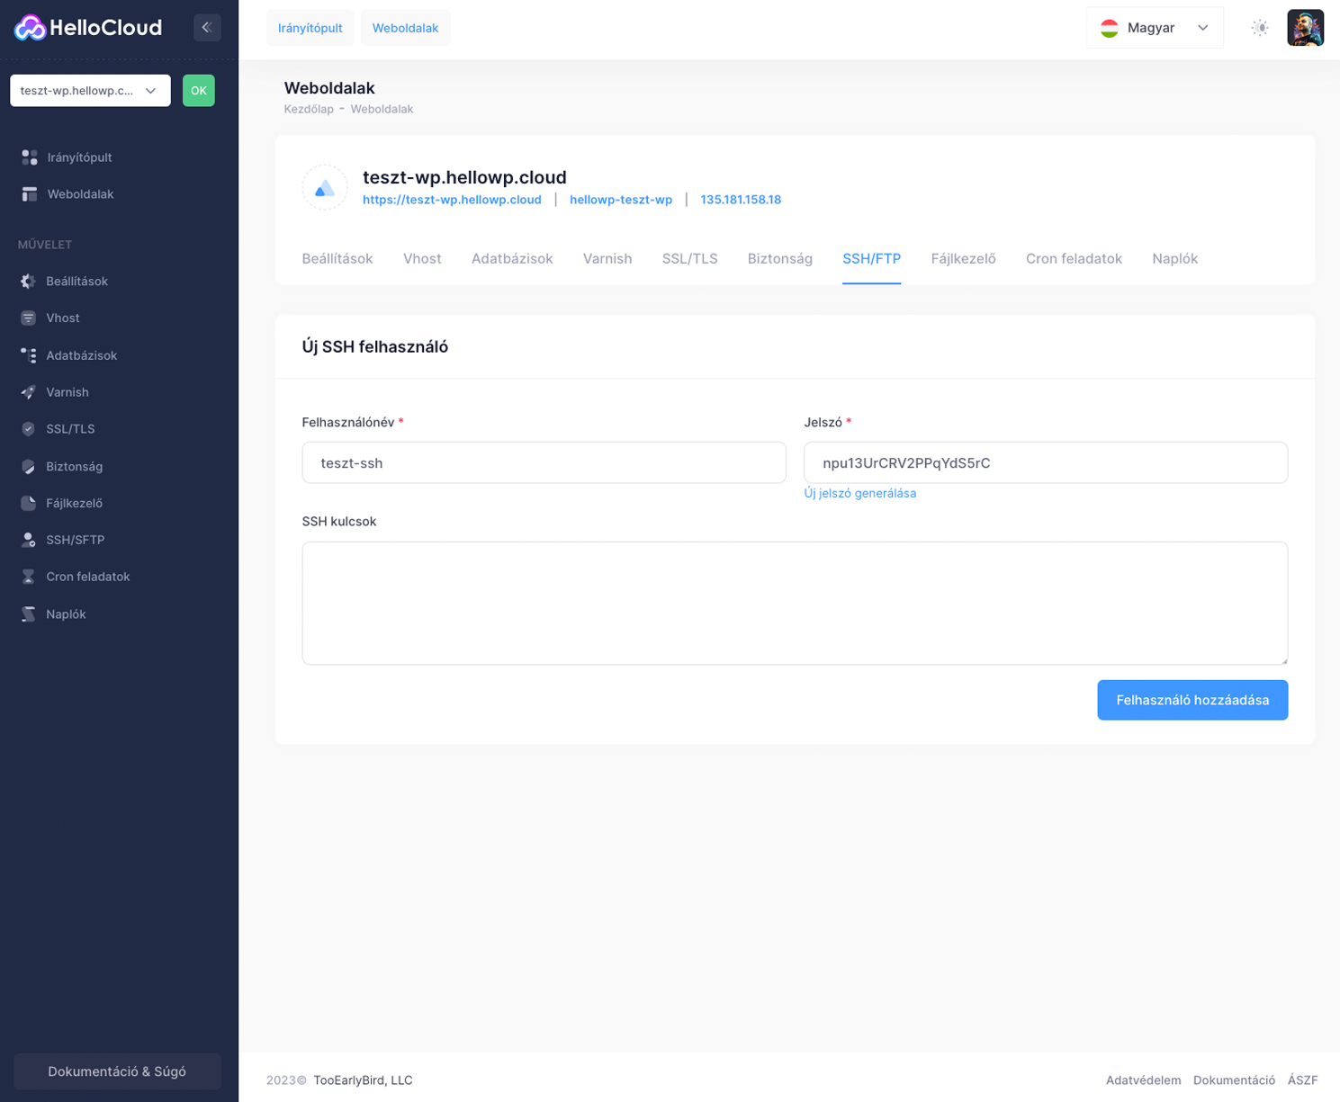Image resolution: width=1340 pixels, height=1102 pixels.
Task: Open the site selector dropdown teszt-wp.hellowp.c...
Action: coord(90,91)
